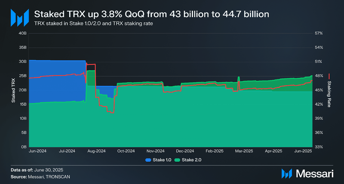Image resolution: width=344 pixels, height=184 pixels.
Task: Click the blue Stake 1.0 legend swatch
Action: [x=148, y=160]
